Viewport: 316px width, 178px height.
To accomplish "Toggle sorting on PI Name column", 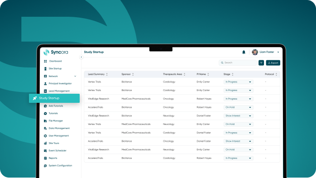I will (x=208, y=74).
